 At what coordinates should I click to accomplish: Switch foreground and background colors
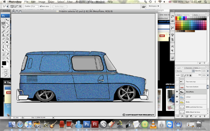8,62
